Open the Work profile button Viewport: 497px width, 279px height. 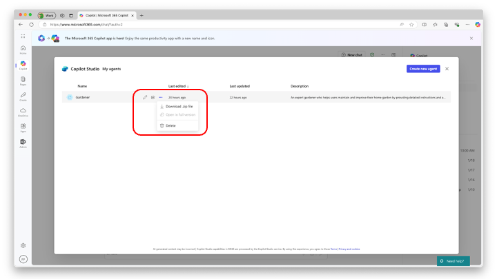[47, 15]
